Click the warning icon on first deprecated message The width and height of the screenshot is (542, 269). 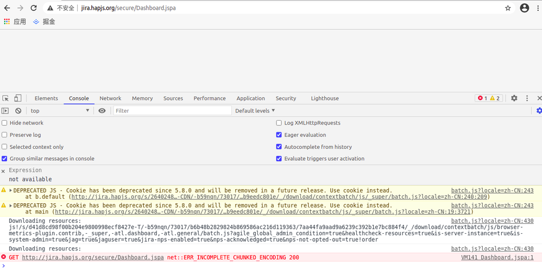pos(3,190)
